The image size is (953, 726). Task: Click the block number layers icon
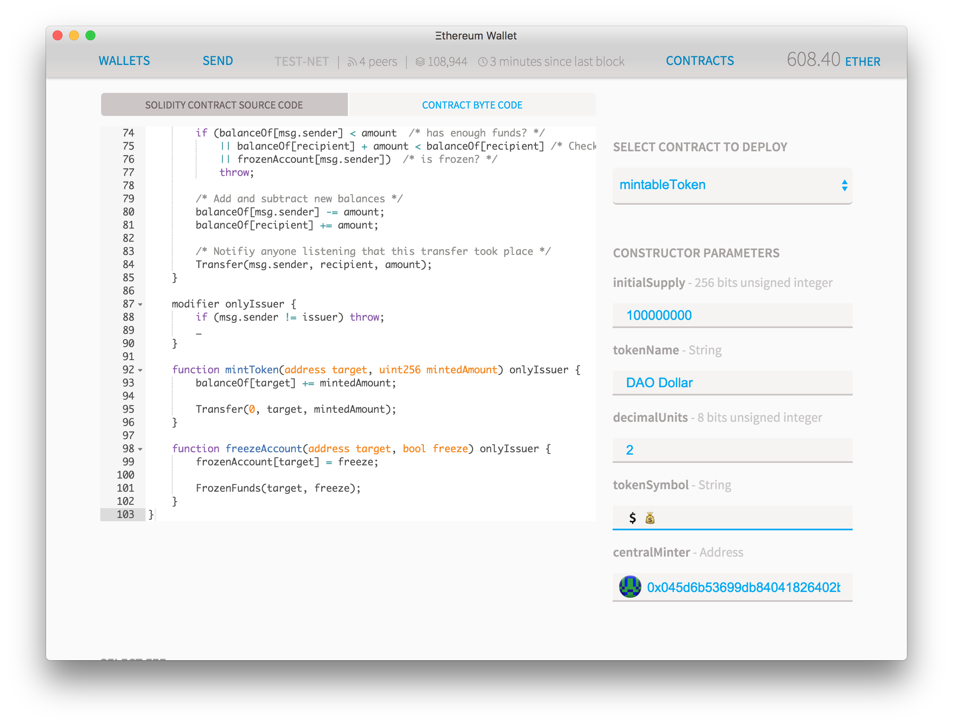click(x=420, y=62)
